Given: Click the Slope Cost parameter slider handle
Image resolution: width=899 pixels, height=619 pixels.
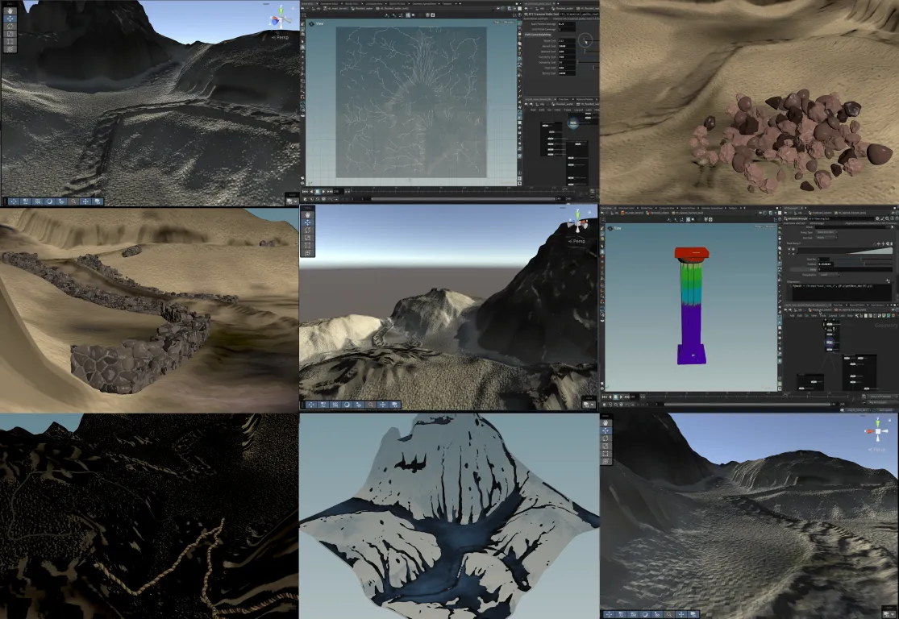Looking at the screenshot, I should click(x=585, y=40).
